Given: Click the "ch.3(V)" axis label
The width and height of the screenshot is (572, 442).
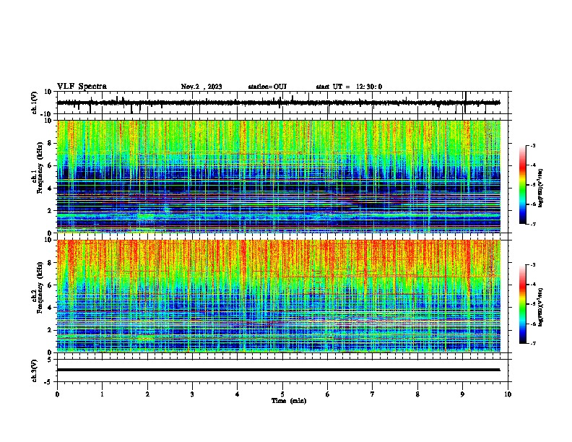Looking at the screenshot, I should [x=35, y=370].
